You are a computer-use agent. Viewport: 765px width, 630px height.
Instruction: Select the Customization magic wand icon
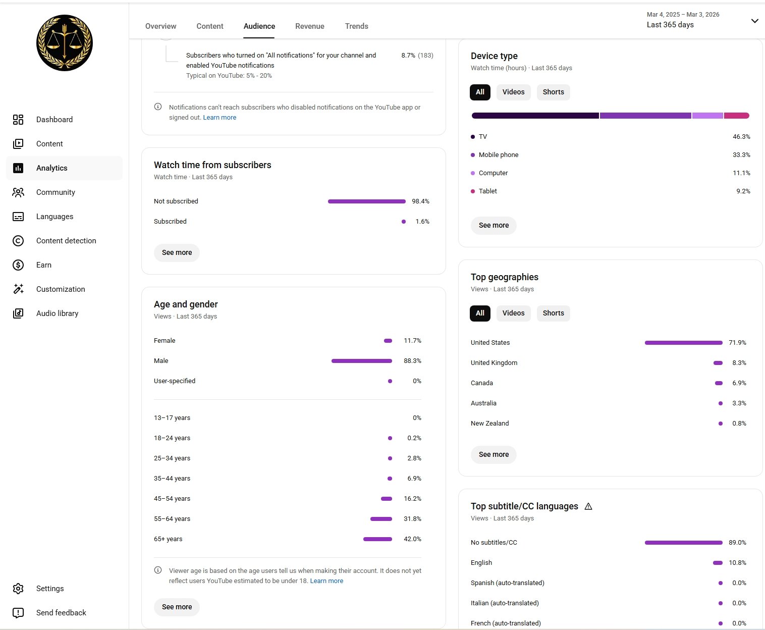click(x=18, y=289)
